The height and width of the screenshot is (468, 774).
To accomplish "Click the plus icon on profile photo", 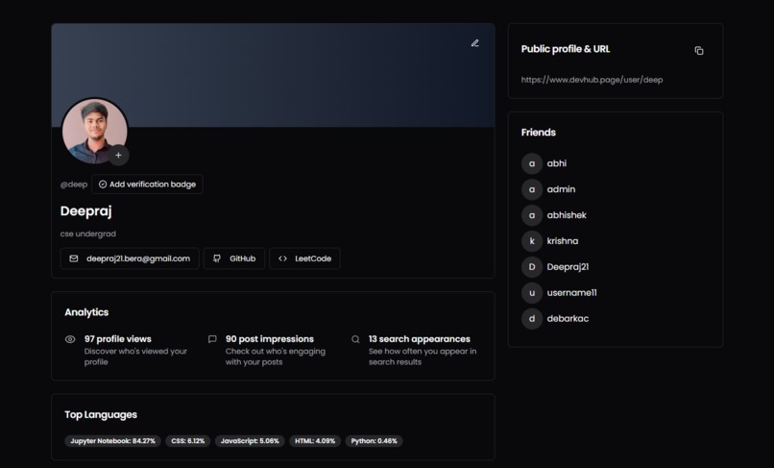I will [118, 155].
